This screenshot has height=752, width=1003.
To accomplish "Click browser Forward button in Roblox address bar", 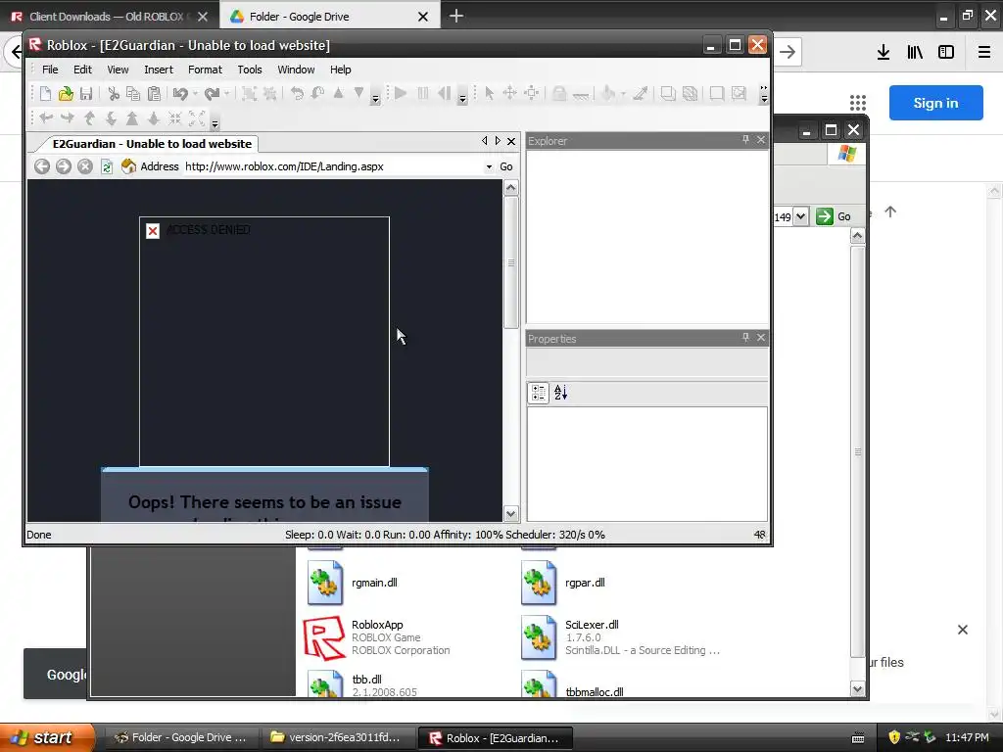I will [64, 166].
